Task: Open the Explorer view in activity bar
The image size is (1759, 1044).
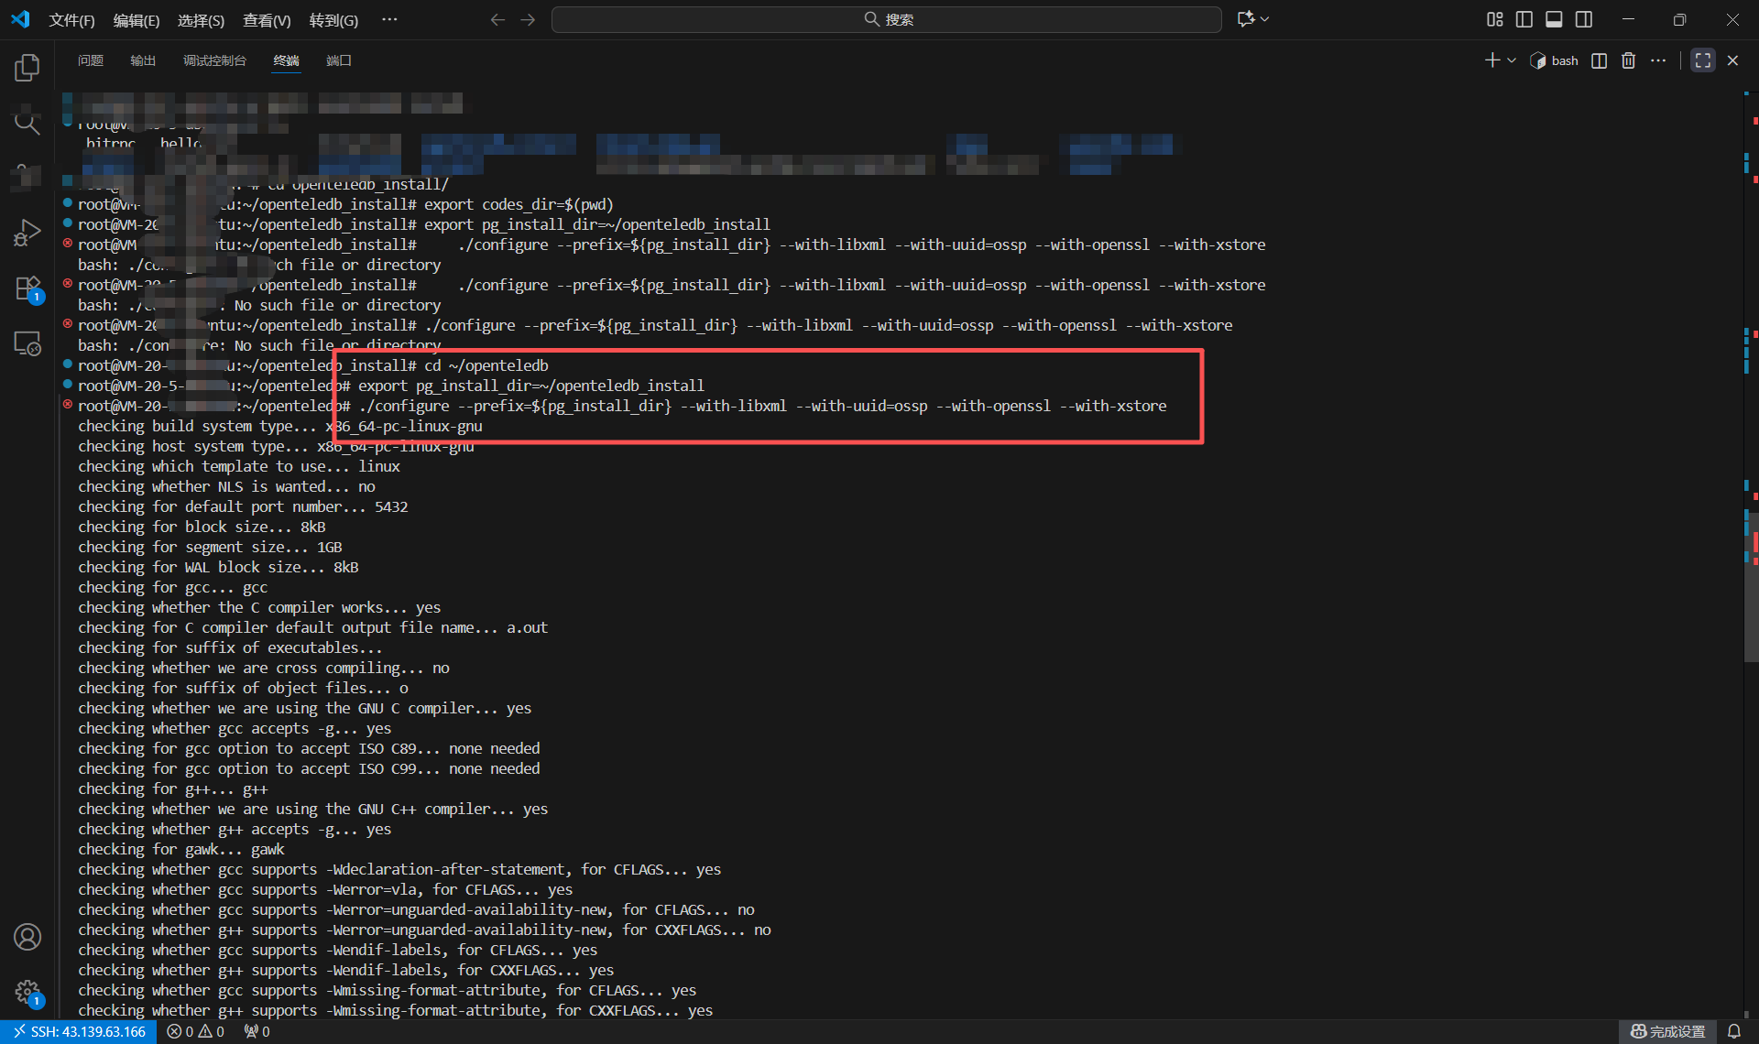Action: tap(27, 68)
